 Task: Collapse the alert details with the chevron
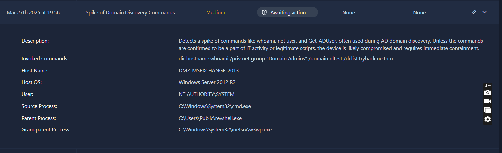(485, 12)
